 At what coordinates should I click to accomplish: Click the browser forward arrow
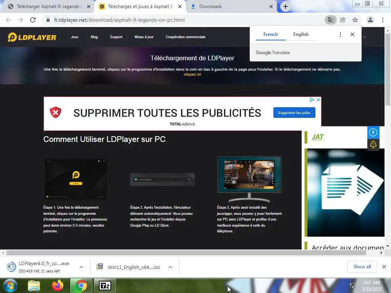click(21, 20)
